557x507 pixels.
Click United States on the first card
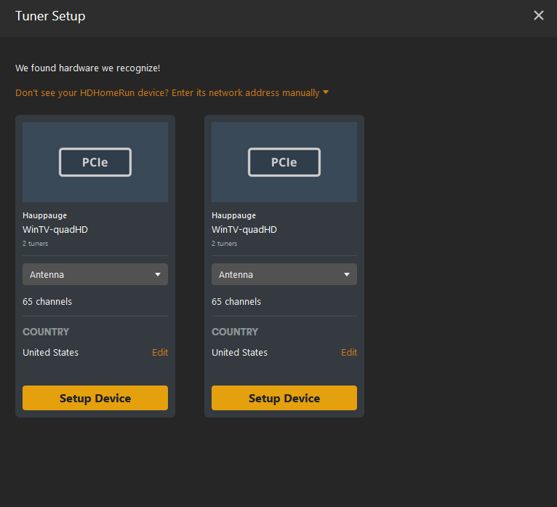51,353
